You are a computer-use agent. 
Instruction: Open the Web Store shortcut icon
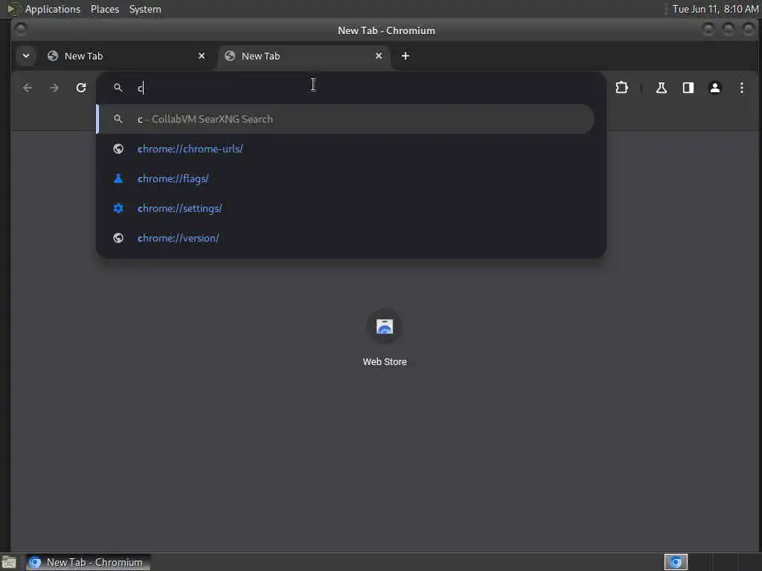pos(385,327)
